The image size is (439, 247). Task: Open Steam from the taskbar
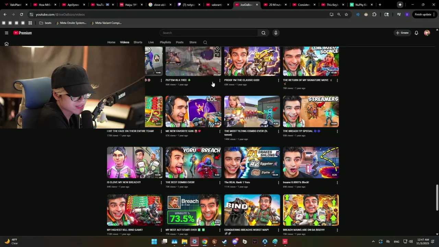(x=224, y=242)
